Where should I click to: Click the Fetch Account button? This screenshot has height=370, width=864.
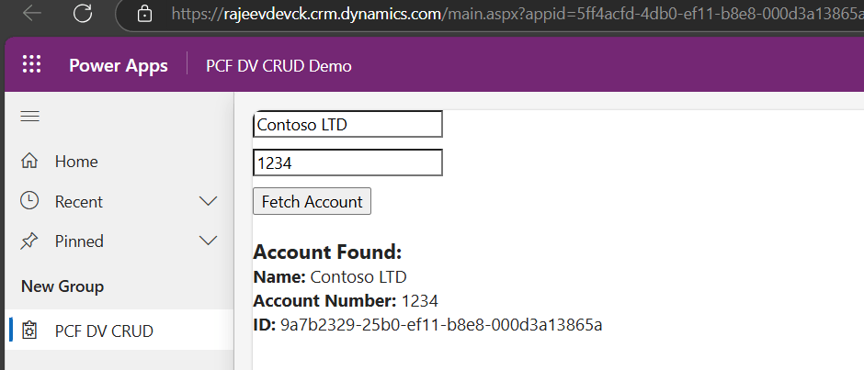pyautogui.click(x=312, y=201)
